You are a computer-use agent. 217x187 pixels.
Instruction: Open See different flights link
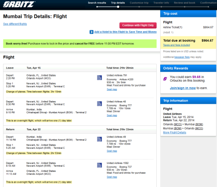tap(15, 24)
